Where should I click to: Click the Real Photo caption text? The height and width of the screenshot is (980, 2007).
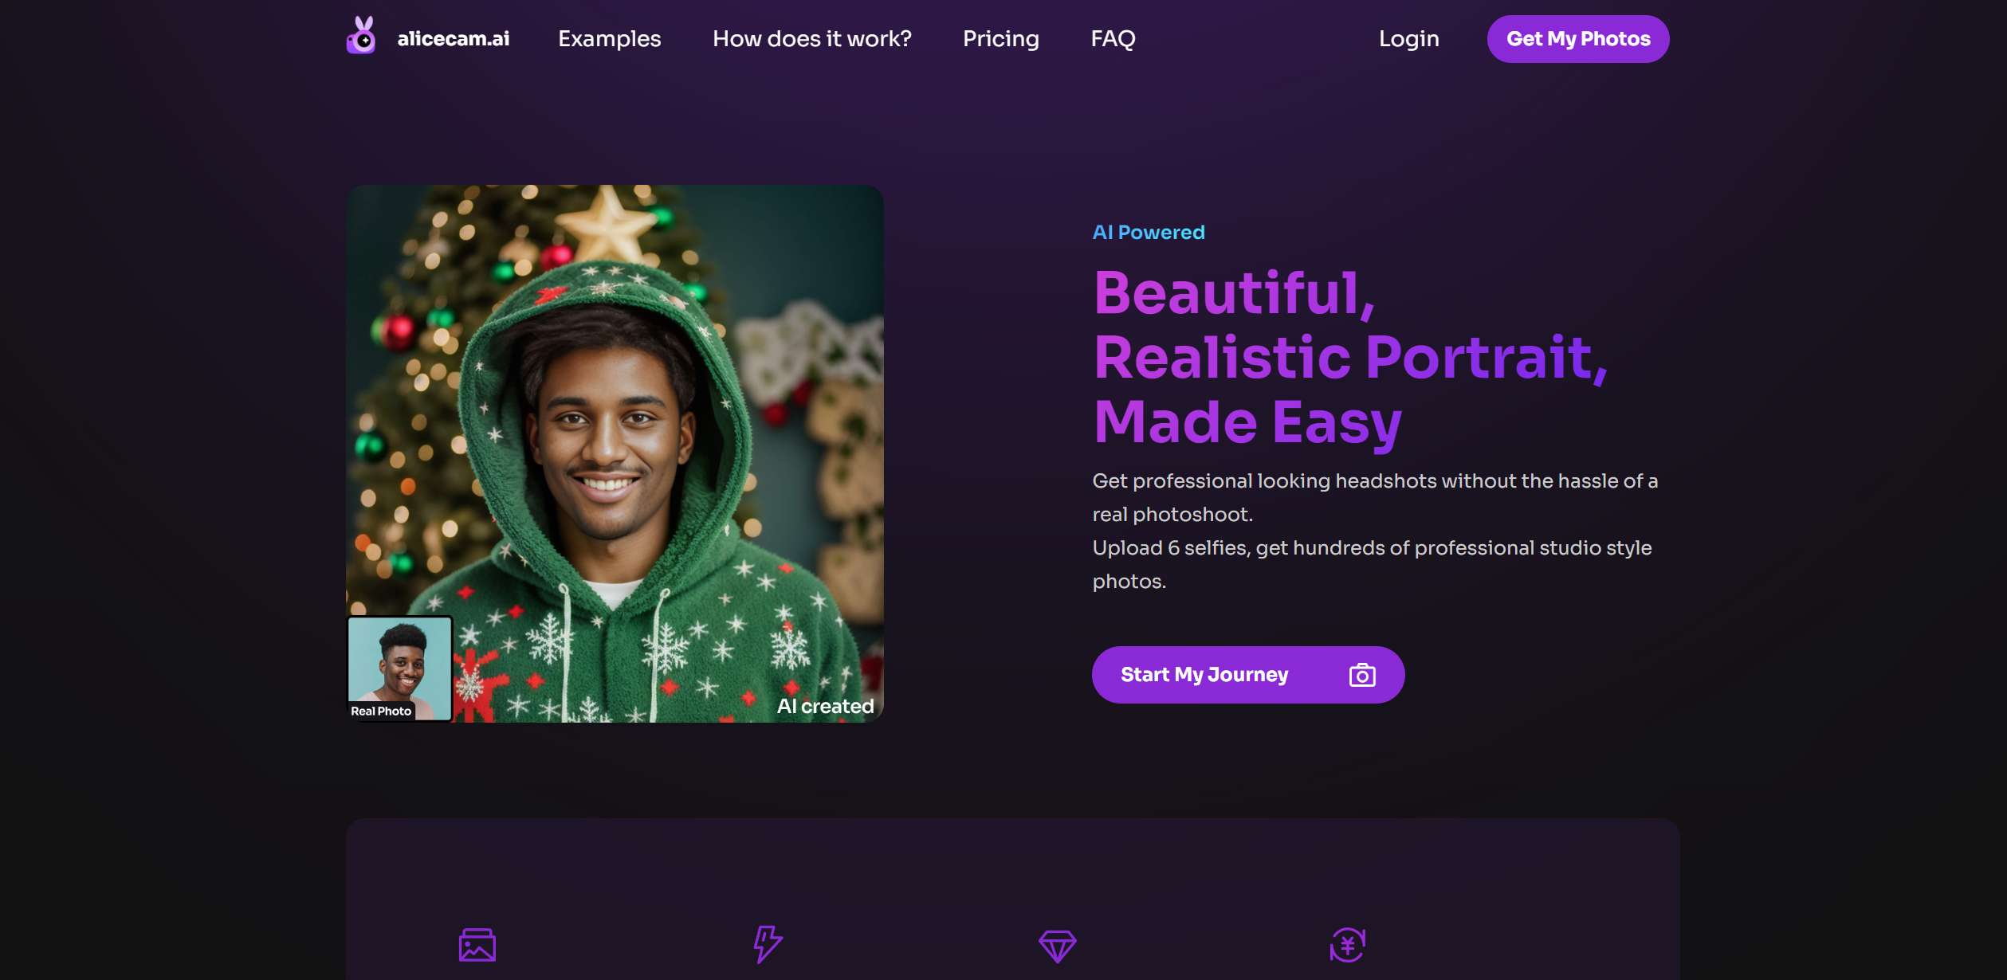coord(381,711)
